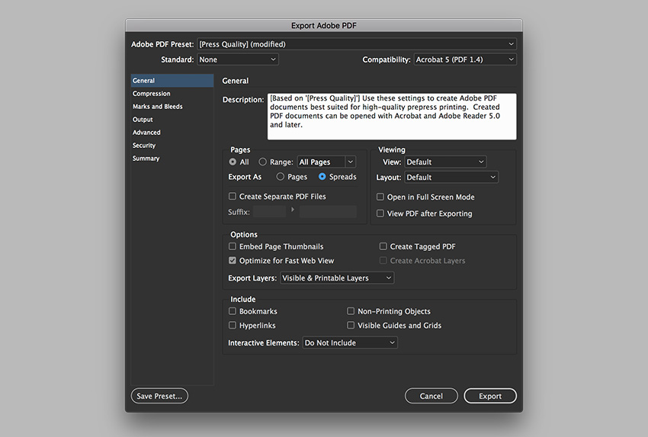Image resolution: width=648 pixels, height=437 pixels.
Task: Cancel the PDF export dialog
Action: (x=431, y=396)
